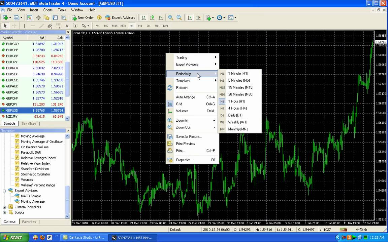Image resolution: width=388 pixels, height=242 pixels.
Task: Click Market Watch scrollbar down arrow
Action: coord(67,118)
